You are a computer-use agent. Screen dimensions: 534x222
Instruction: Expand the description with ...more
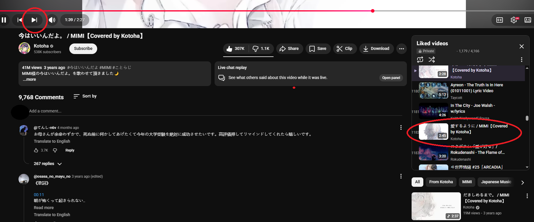29,79
